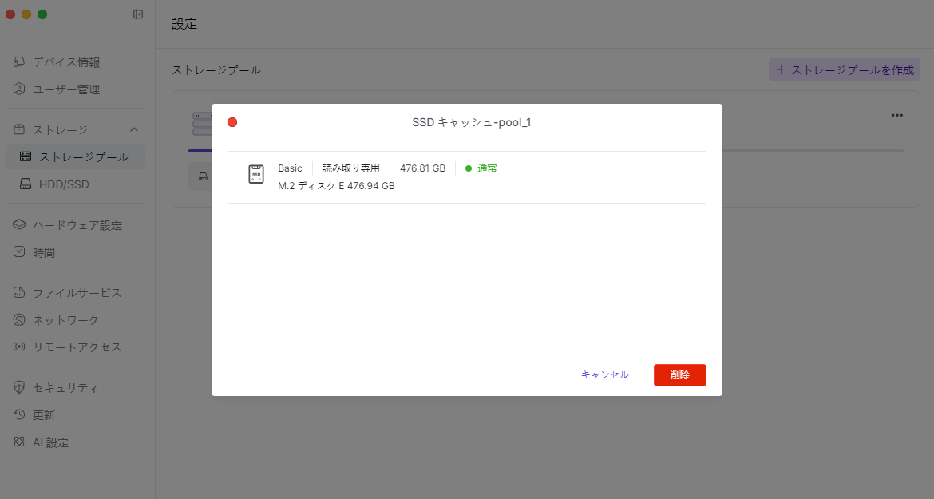Click キャンセル to dismiss the dialog
Viewport: 934px width, 499px height.
click(604, 375)
